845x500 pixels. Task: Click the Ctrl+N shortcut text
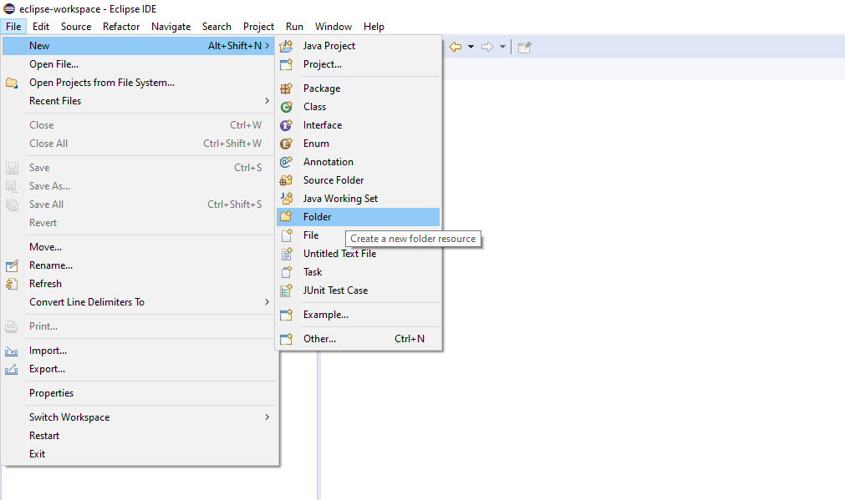(x=410, y=339)
